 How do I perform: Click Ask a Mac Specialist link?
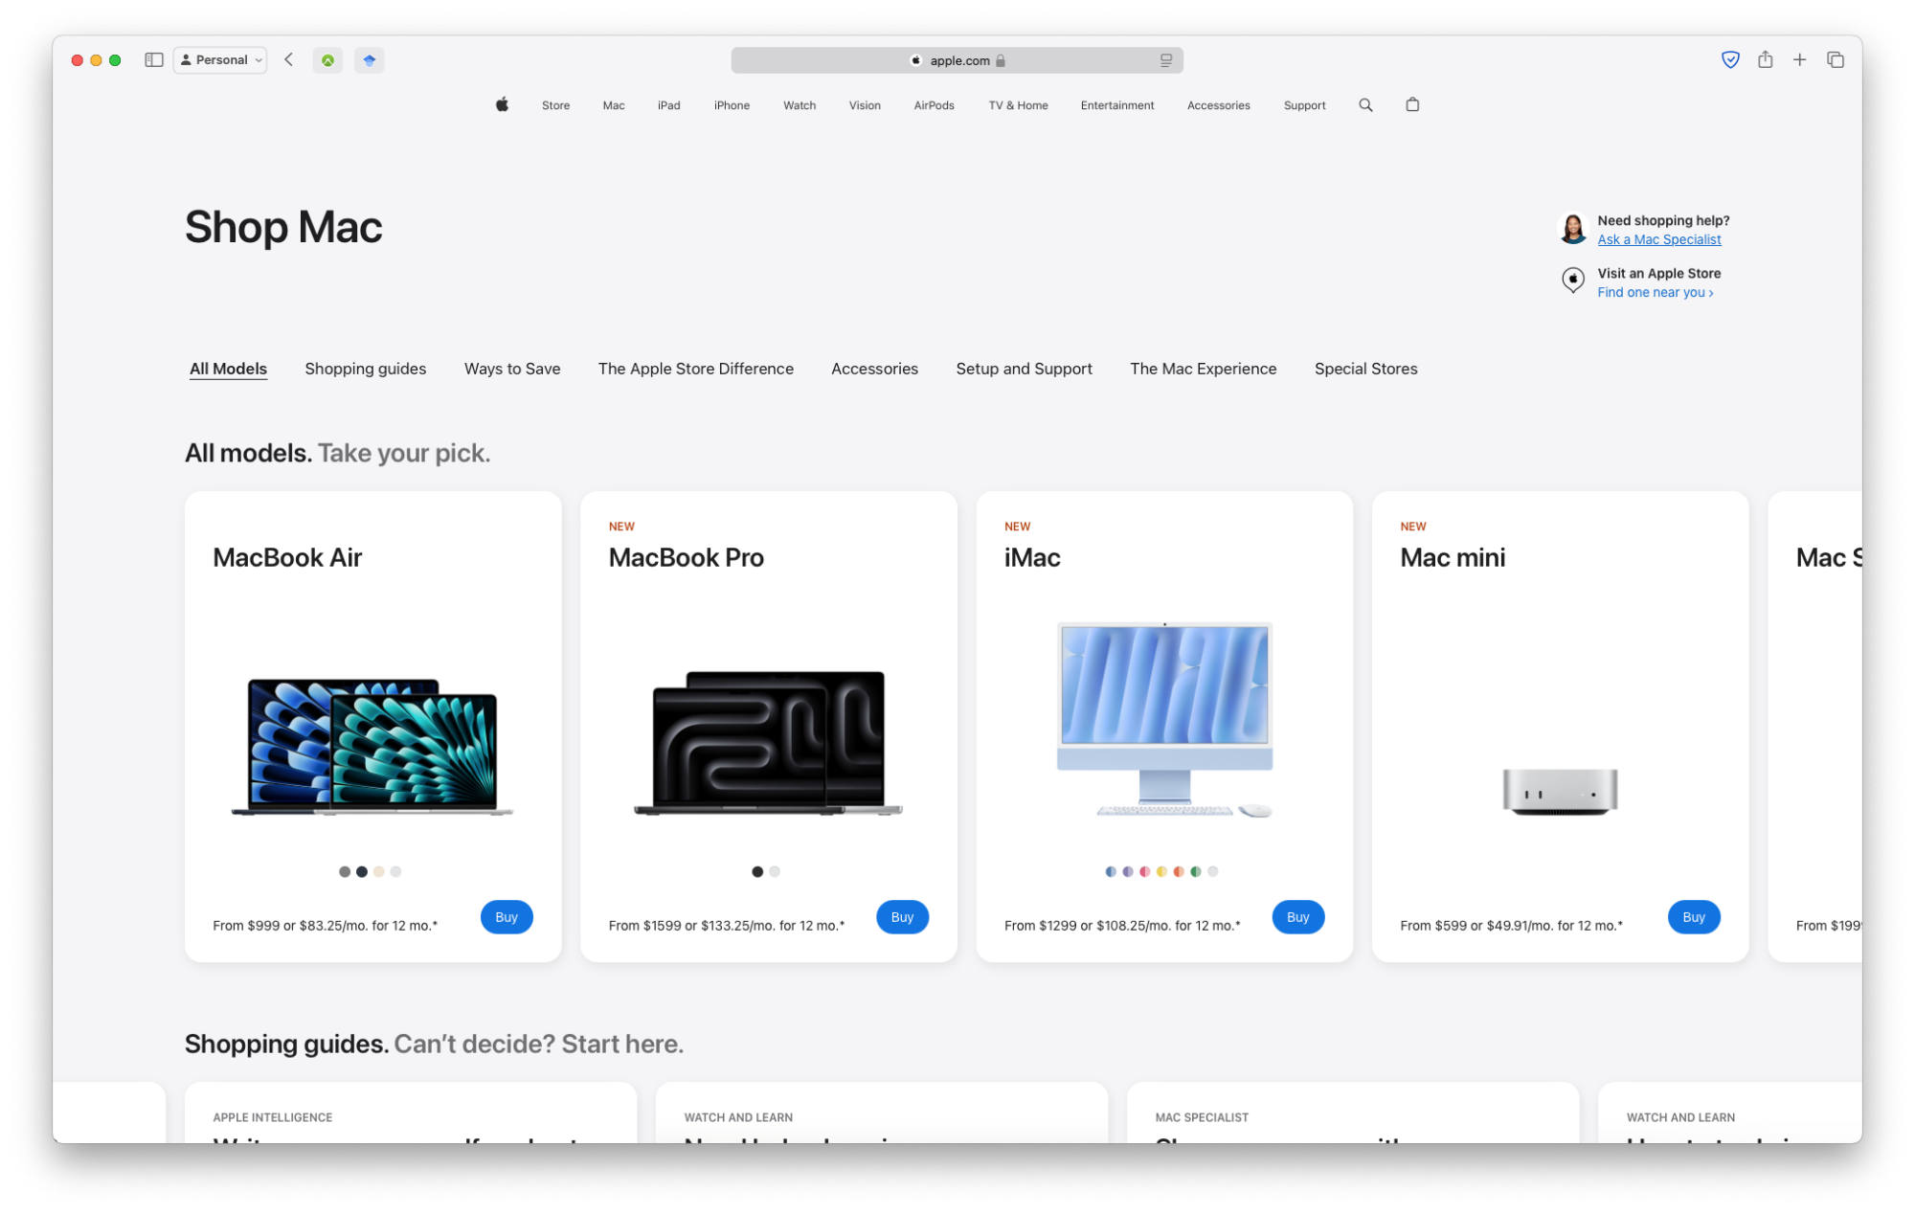click(1658, 239)
